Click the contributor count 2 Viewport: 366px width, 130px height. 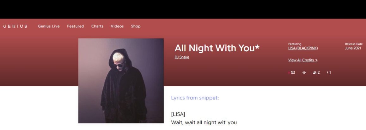click(x=319, y=73)
